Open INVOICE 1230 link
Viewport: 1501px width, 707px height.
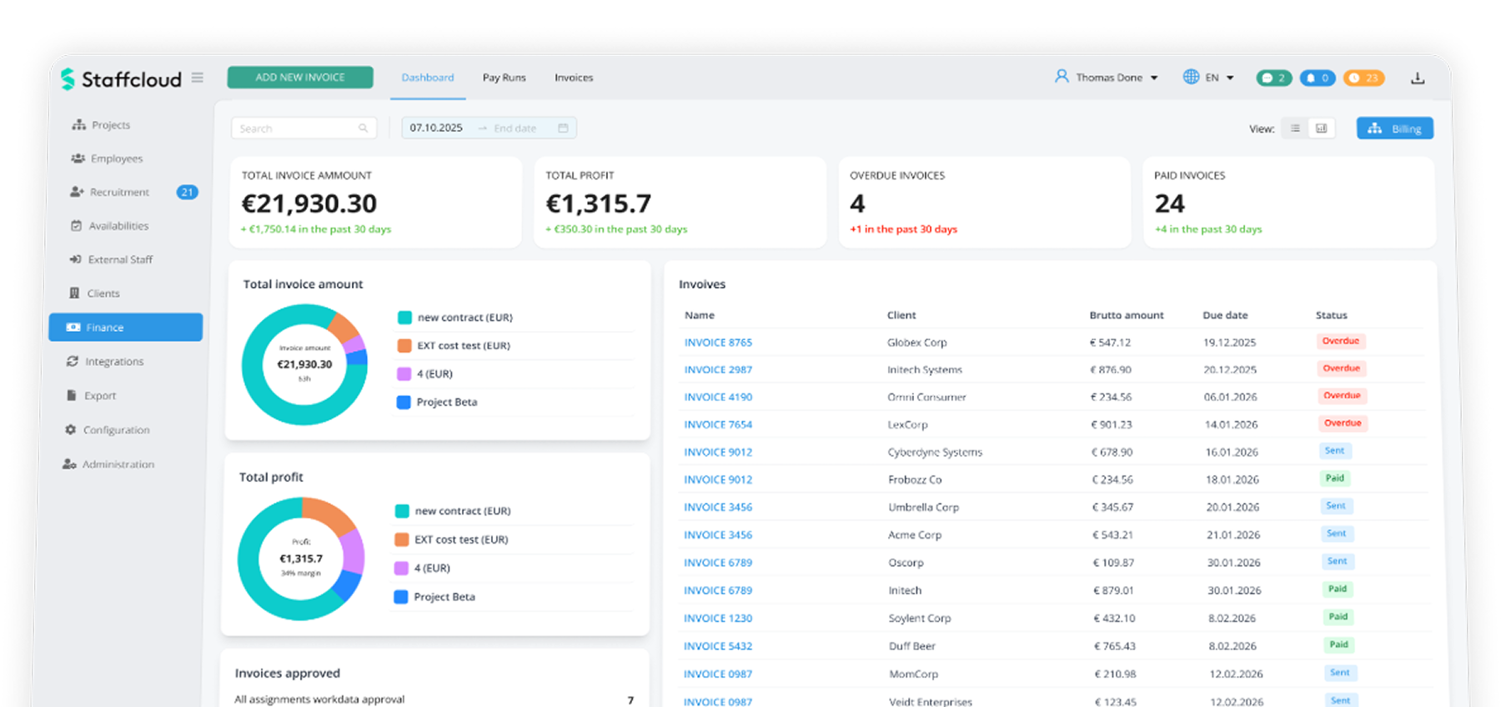[718, 618]
